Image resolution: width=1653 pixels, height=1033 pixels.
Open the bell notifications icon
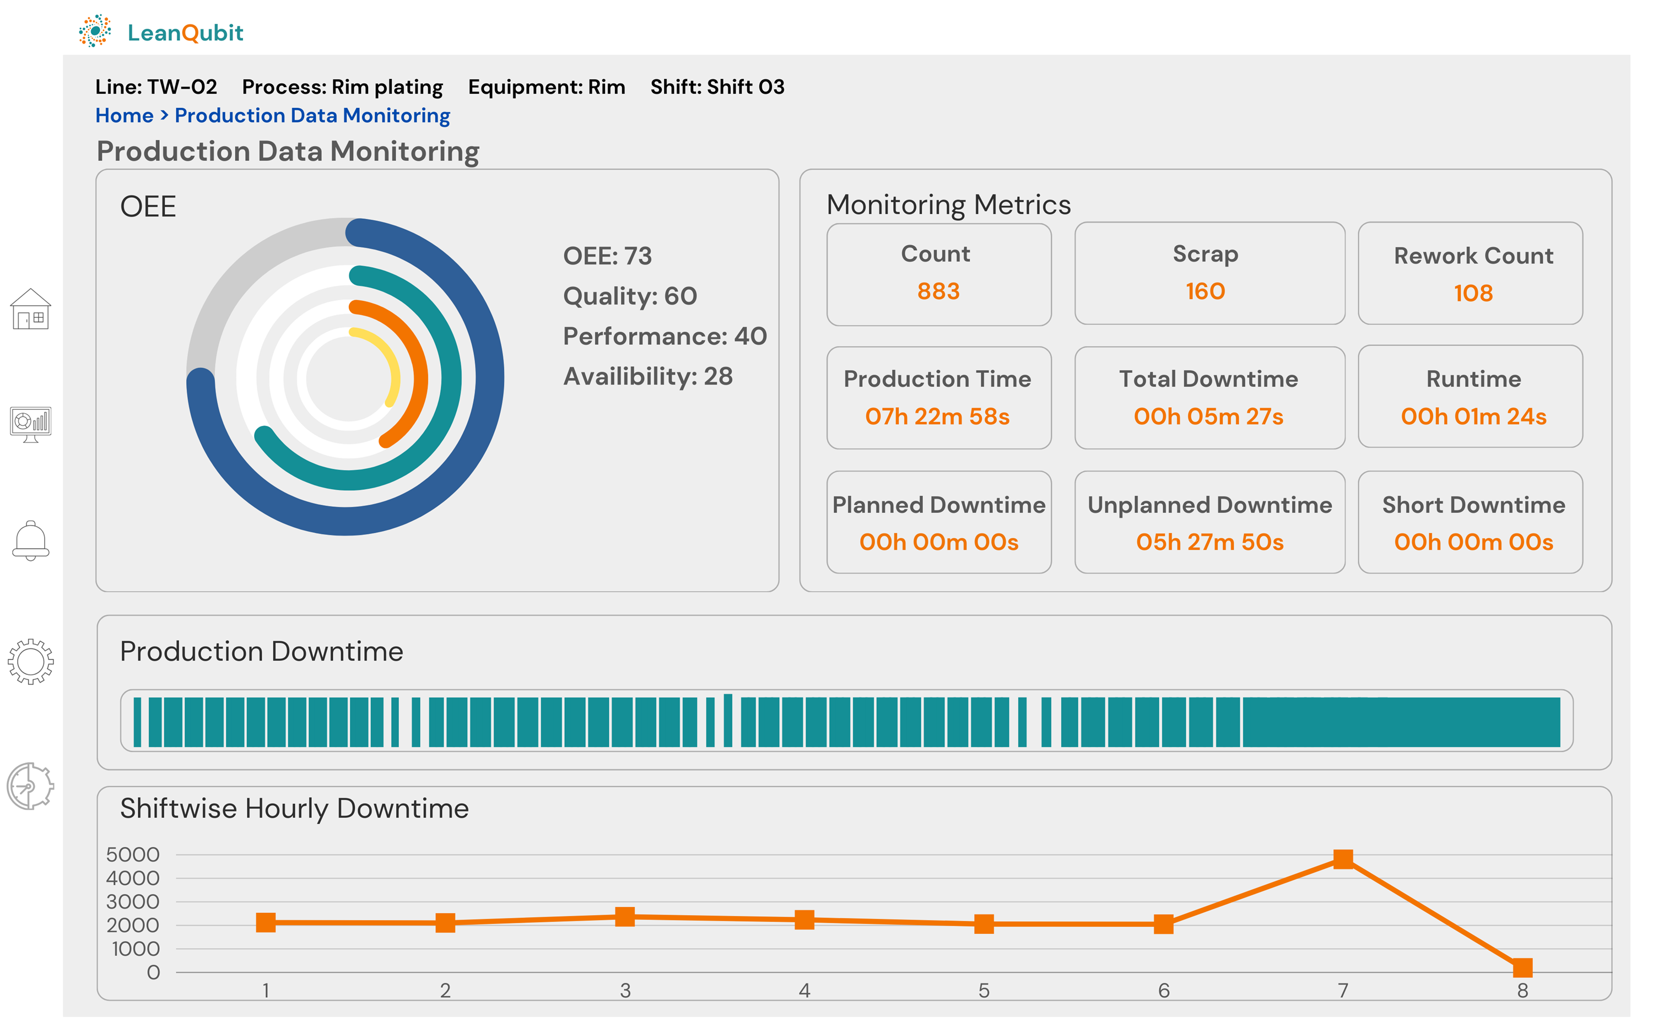tap(30, 540)
